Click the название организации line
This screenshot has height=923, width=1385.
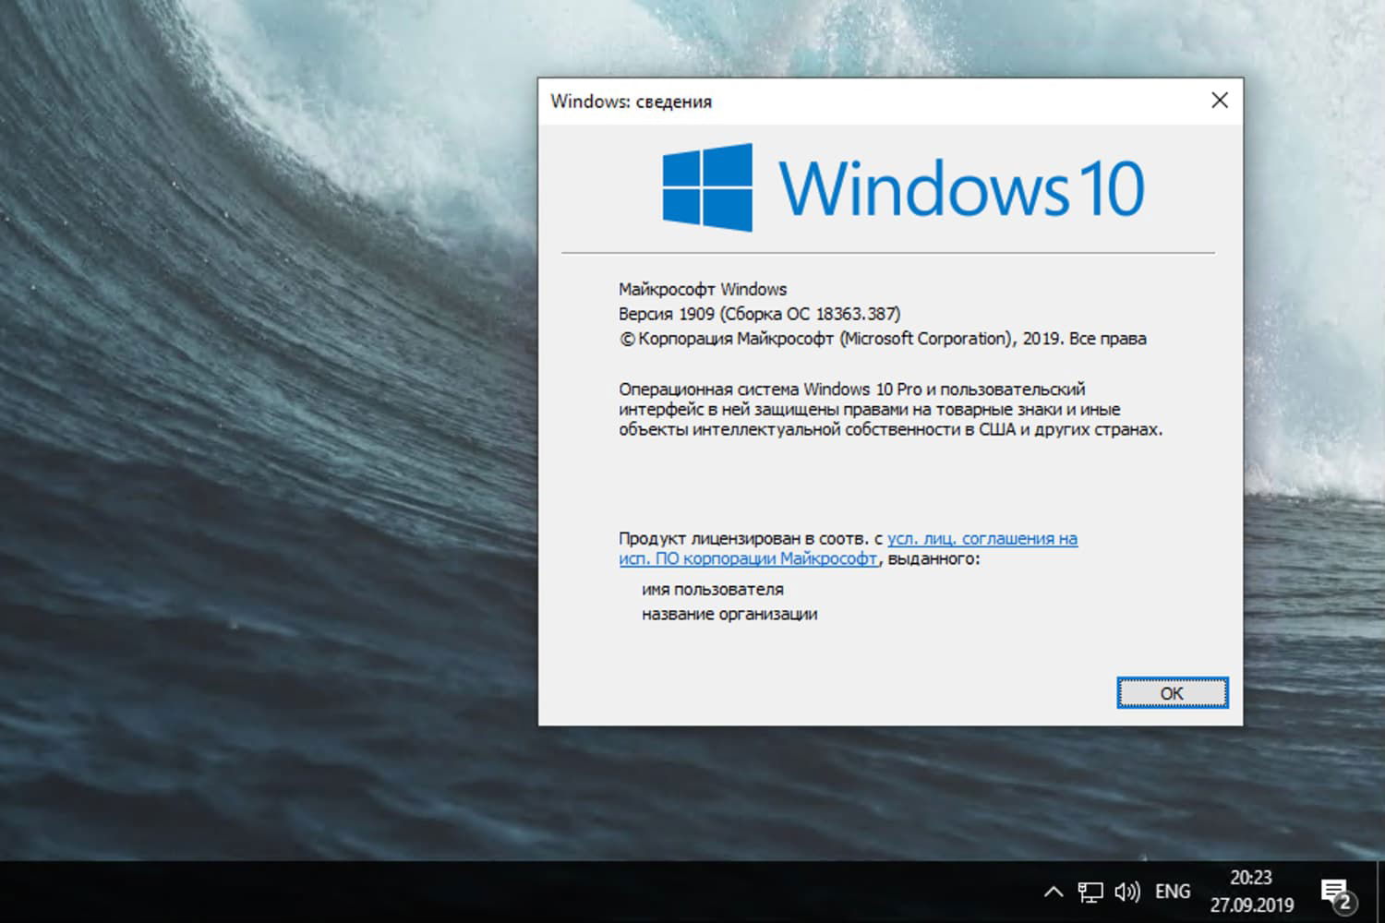click(x=729, y=614)
